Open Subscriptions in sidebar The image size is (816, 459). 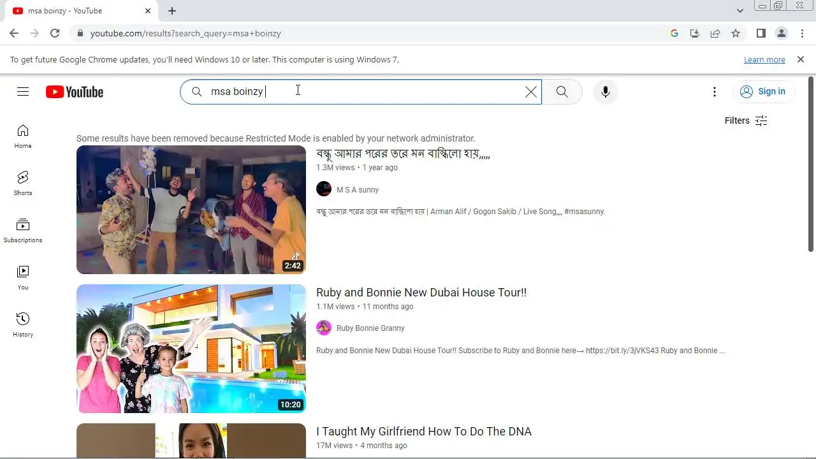(23, 231)
